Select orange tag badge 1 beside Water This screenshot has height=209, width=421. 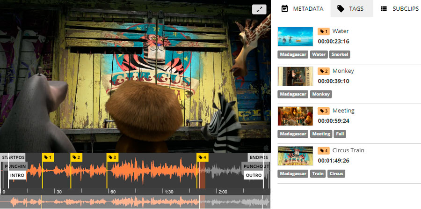[x=324, y=31]
